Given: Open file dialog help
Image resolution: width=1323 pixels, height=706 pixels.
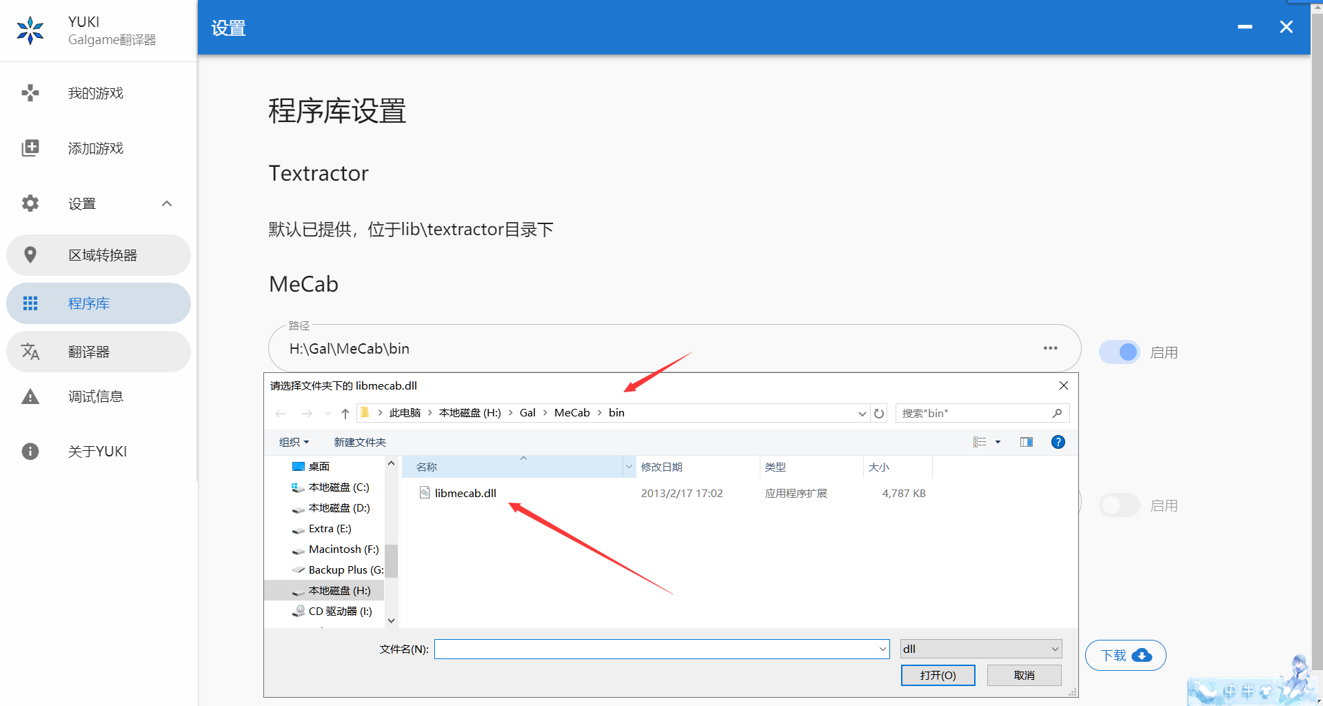Looking at the screenshot, I should click(x=1058, y=442).
